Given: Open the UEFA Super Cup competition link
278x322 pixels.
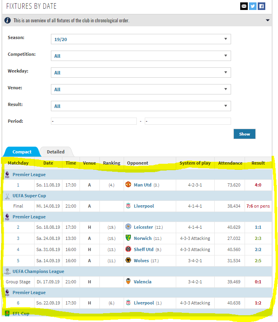Looking at the screenshot, I should coord(29,196).
